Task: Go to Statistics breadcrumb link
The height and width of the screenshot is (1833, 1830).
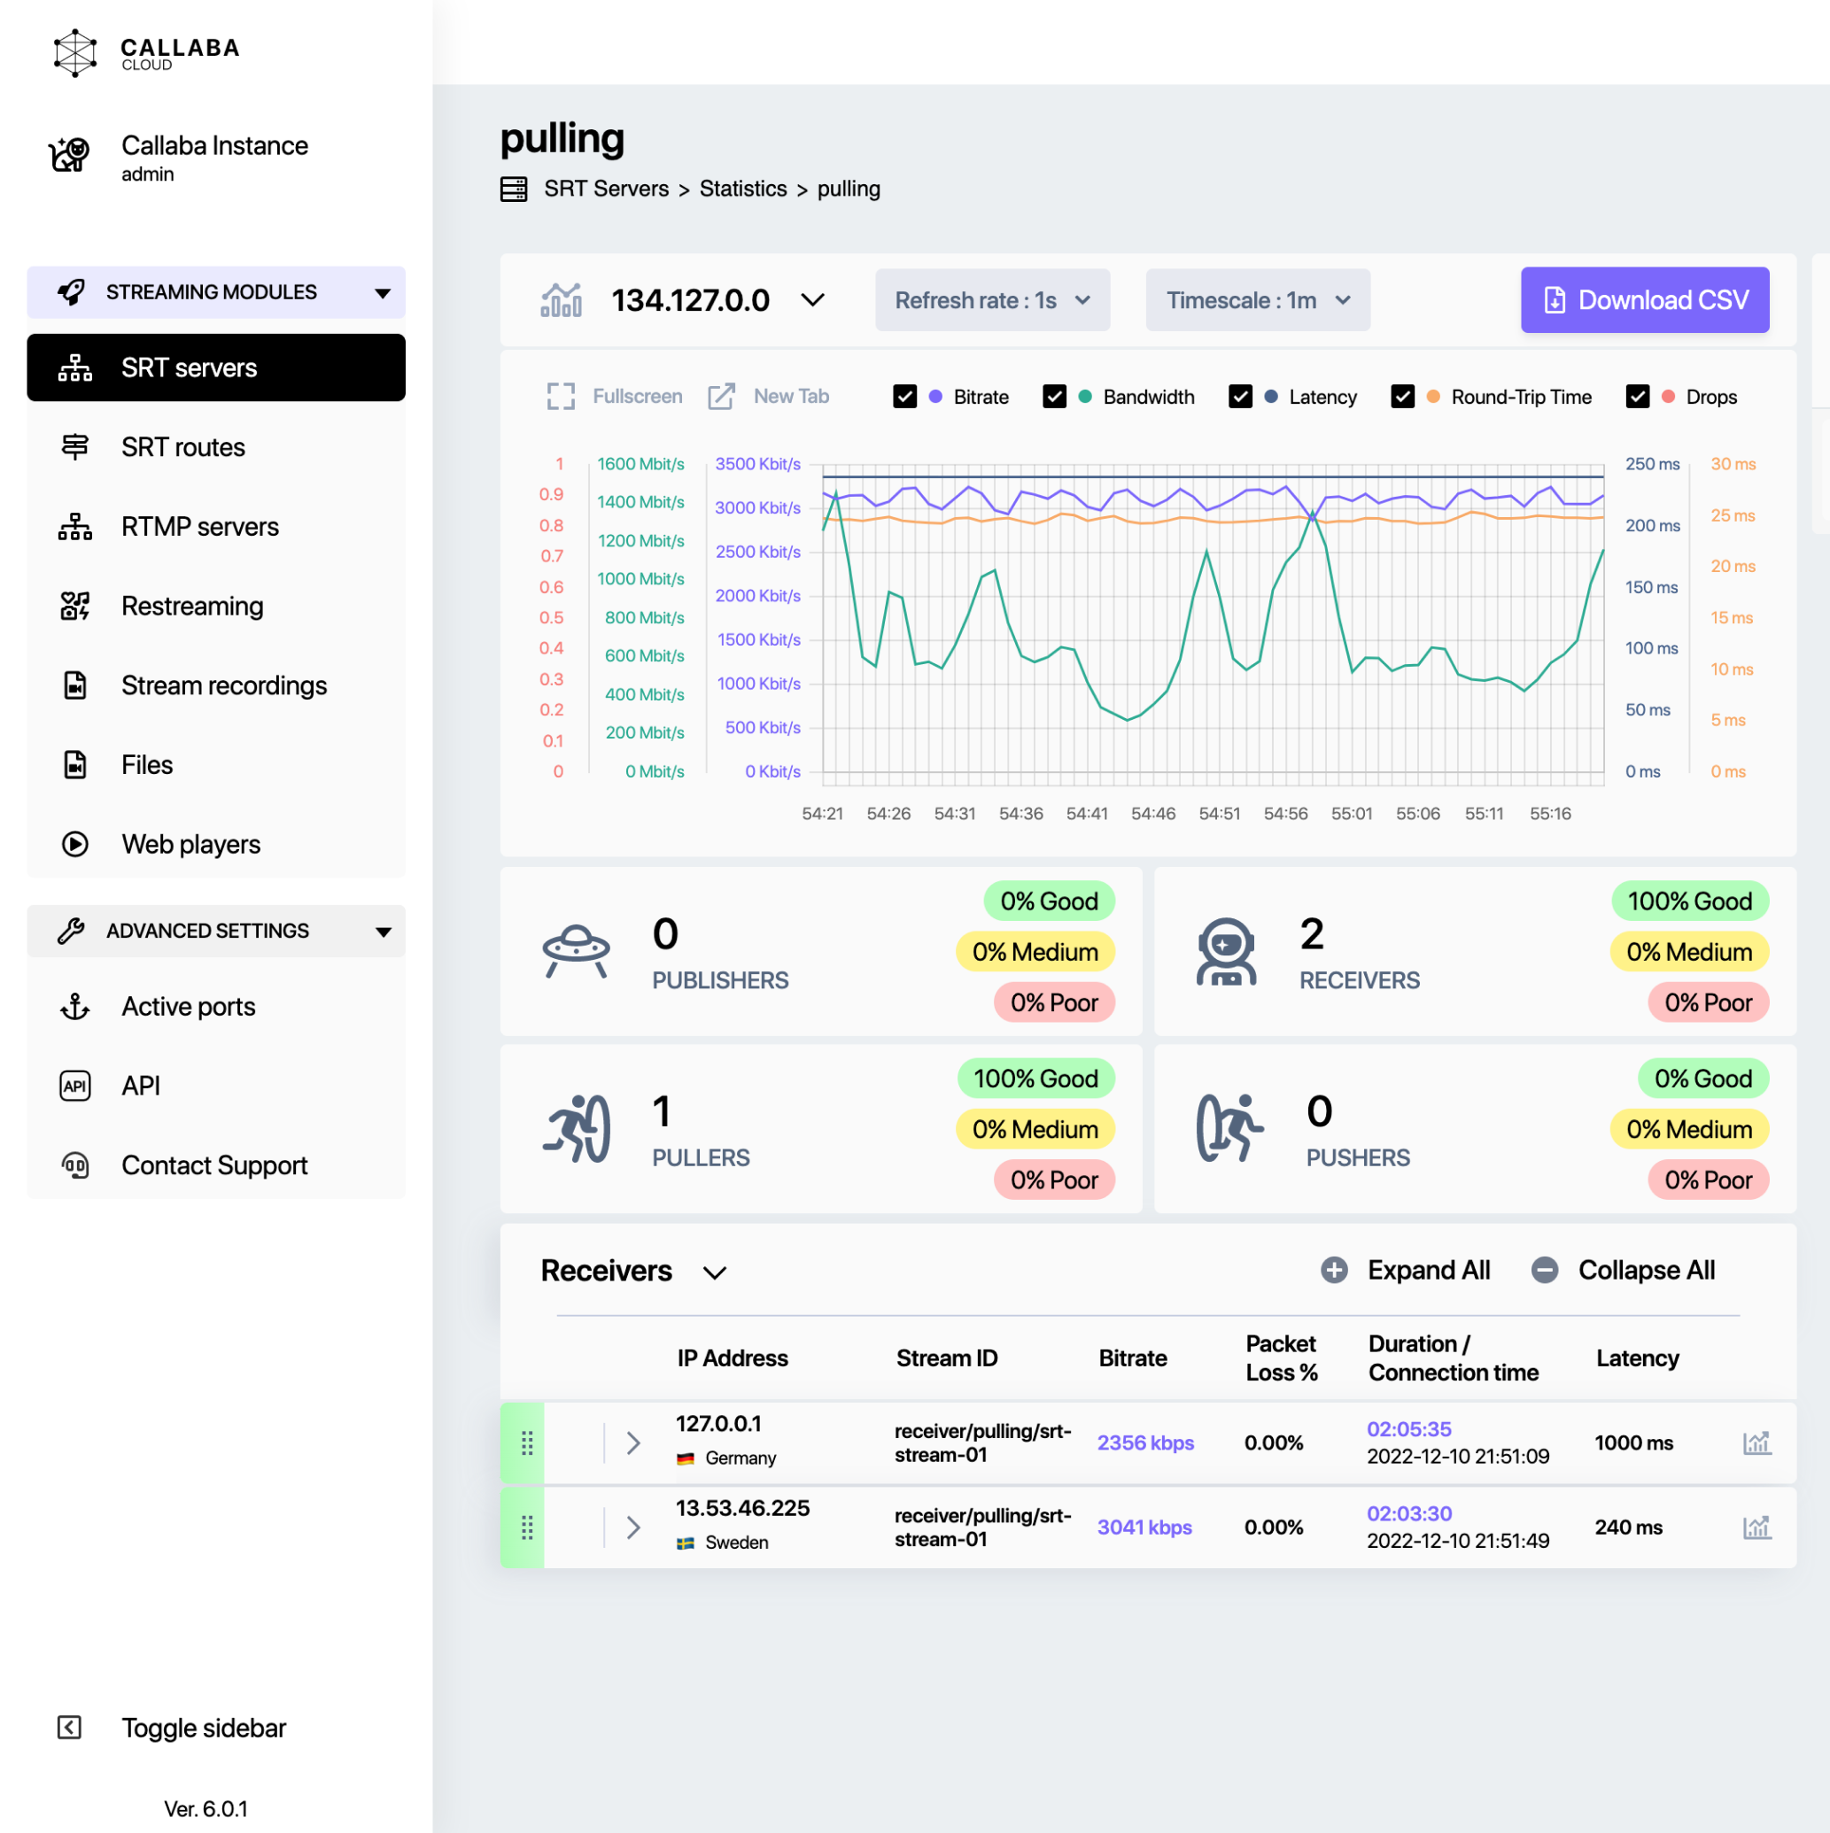Action: coord(743,189)
